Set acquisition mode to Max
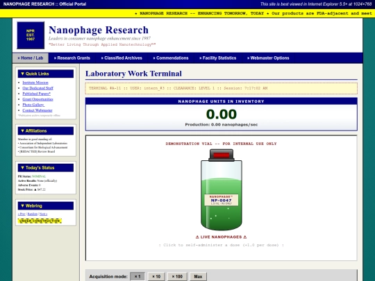The width and height of the screenshot is (375, 281). coord(198,276)
